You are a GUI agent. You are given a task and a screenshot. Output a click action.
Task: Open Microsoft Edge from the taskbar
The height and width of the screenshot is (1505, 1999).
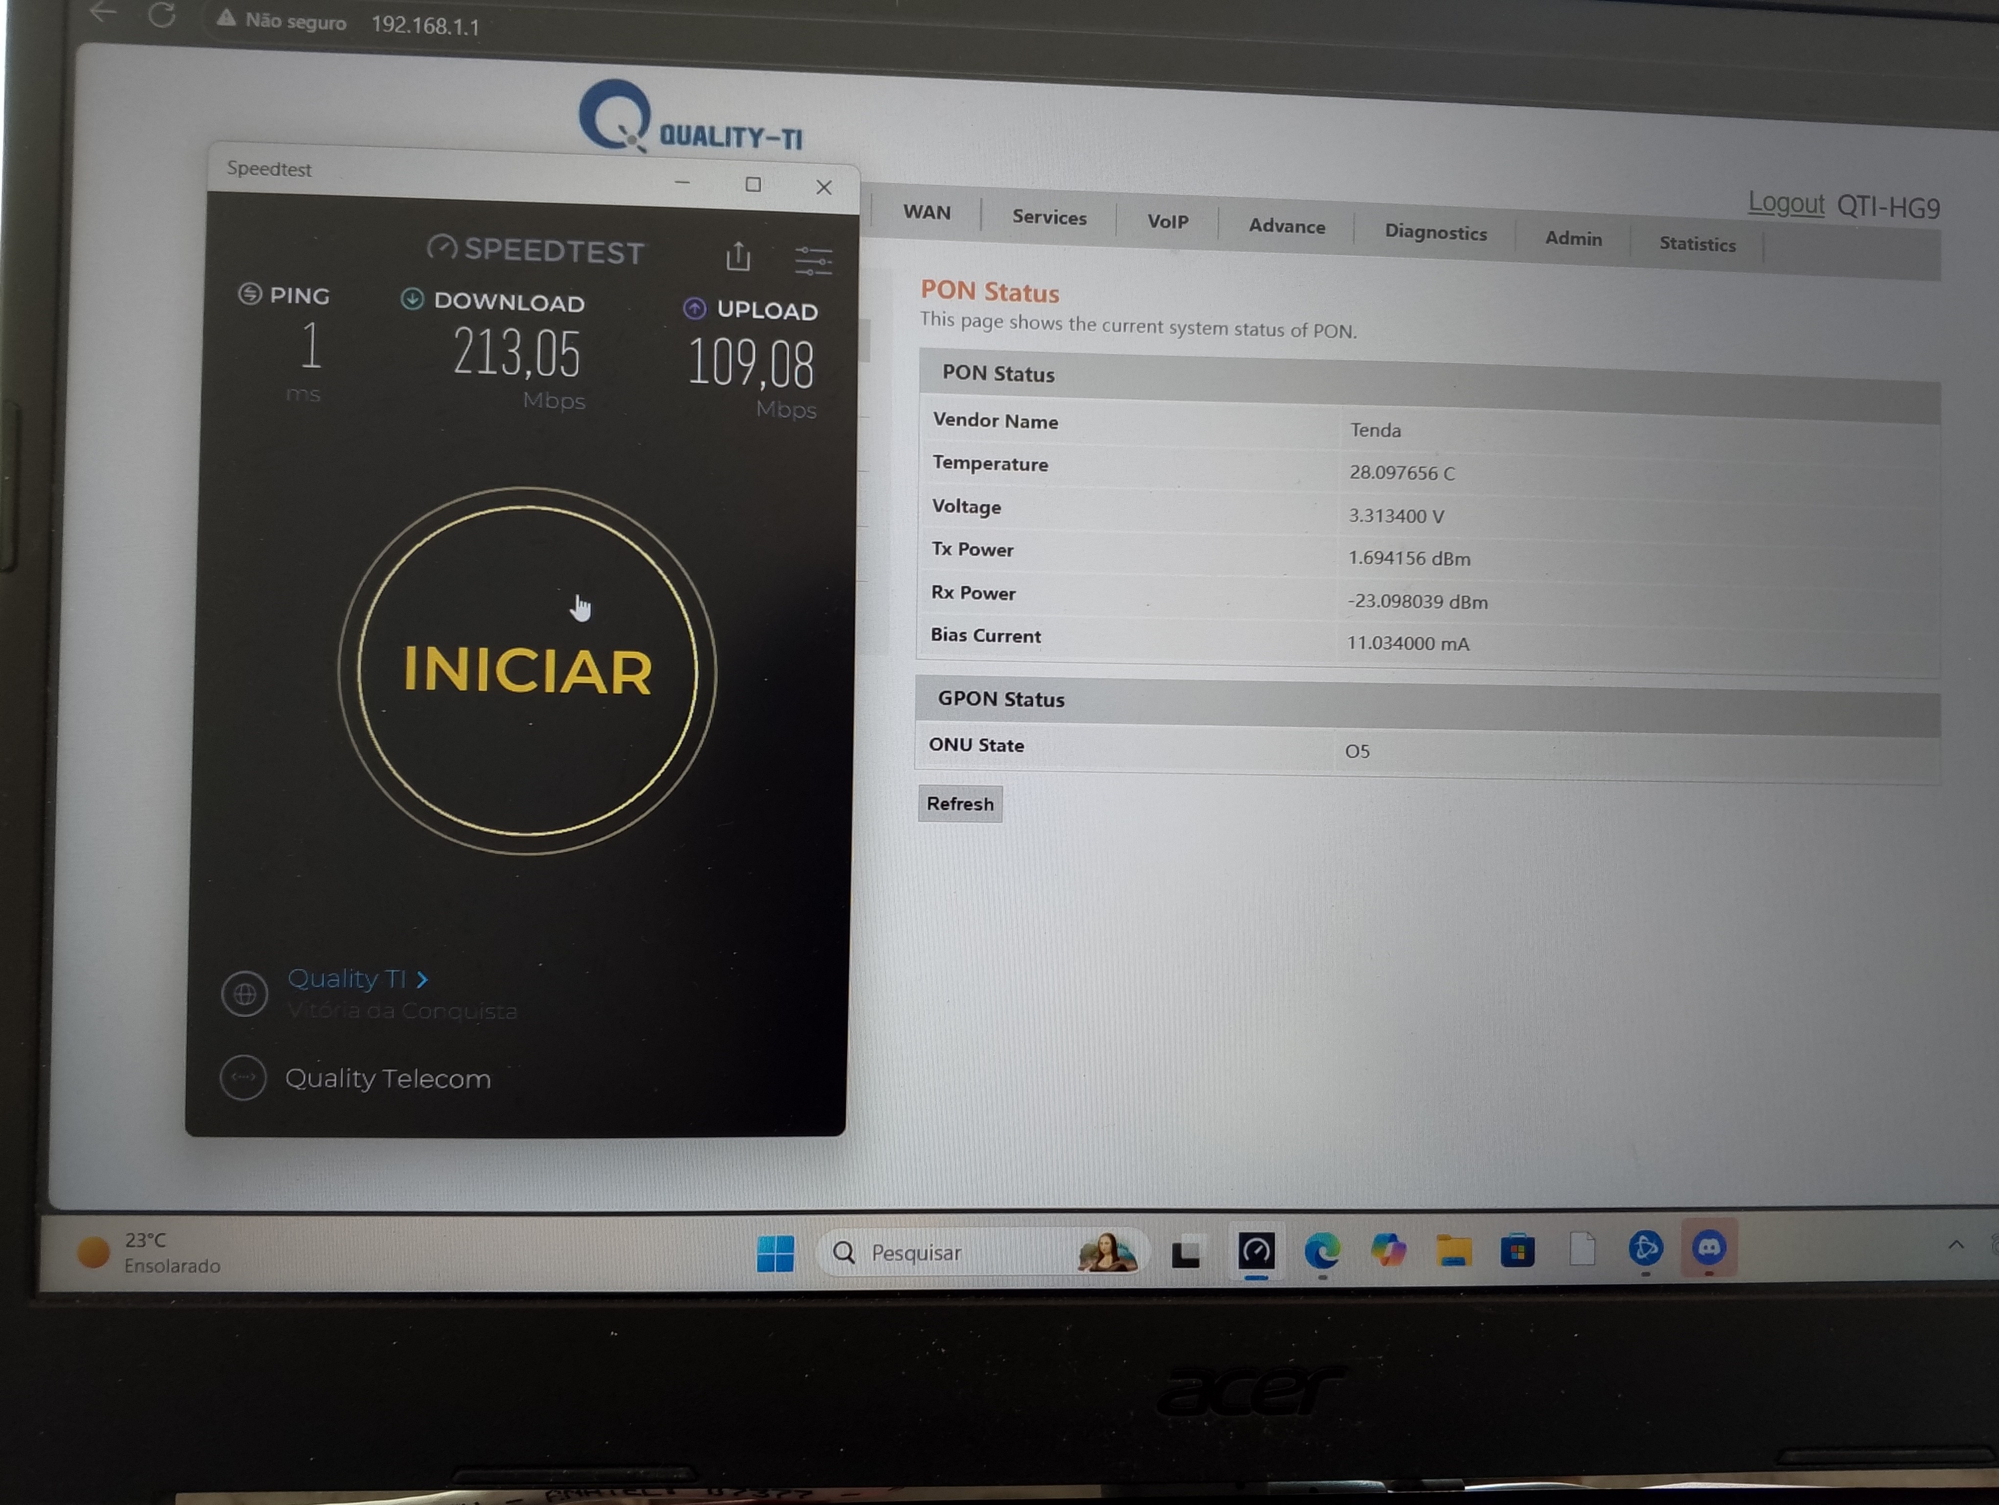(1321, 1251)
